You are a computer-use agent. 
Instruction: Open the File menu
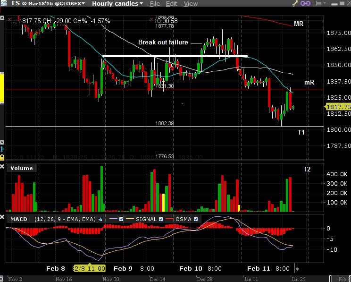155,4
